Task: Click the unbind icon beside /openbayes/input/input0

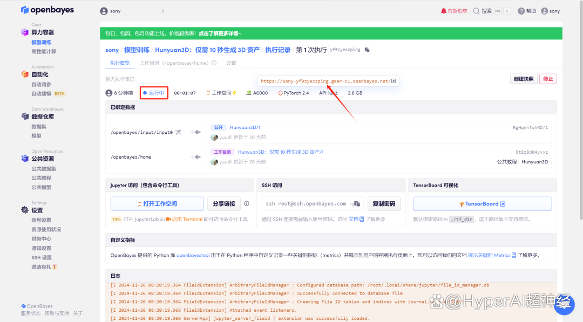Action: coord(179,132)
